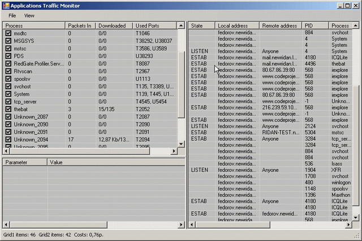Click left arrow of parameter panel scrollbar
This screenshot has height=241, width=362.
pyautogui.click(x=6, y=225)
